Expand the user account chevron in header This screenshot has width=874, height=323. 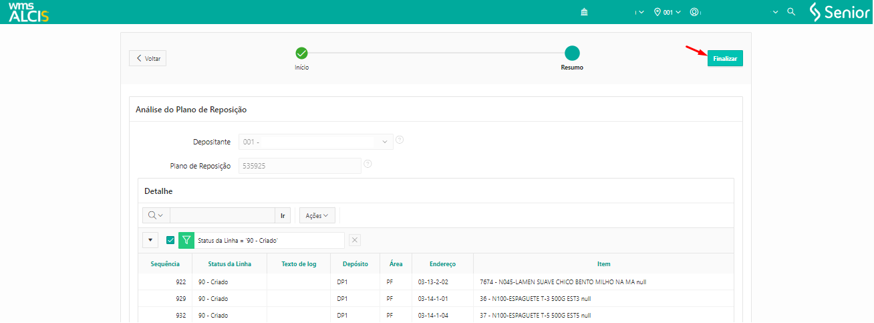pyautogui.click(x=775, y=12)
